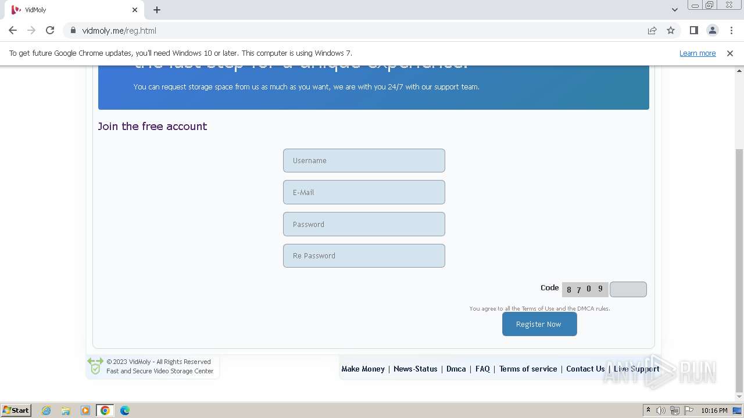Open the Learn more link

tap(697, 53)
